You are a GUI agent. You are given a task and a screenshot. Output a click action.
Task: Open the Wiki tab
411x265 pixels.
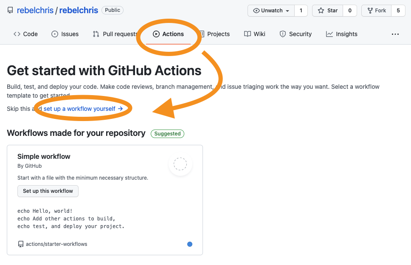pyautogui.click(x=254, y=34)
